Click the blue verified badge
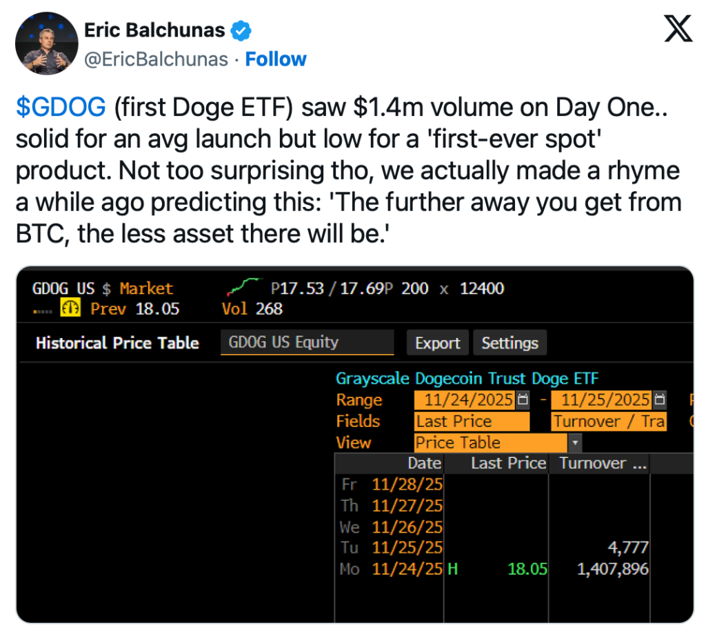This screenshot has width=706, height=634. click(241, 31)
